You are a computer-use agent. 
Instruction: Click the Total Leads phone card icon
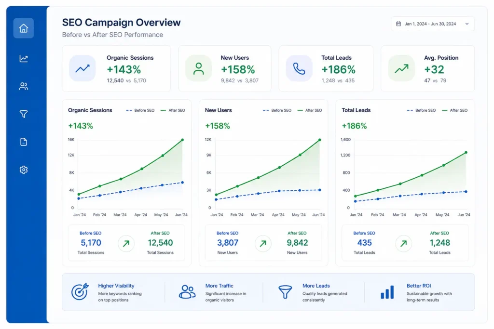(x=299, y=68)
